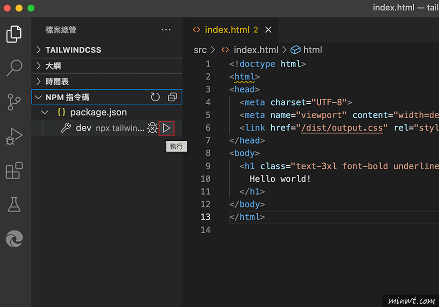Image resolution: width=439 pixels, height=307 pixels.
Task: Select the dev script tree item
Action: click(107, 128)
